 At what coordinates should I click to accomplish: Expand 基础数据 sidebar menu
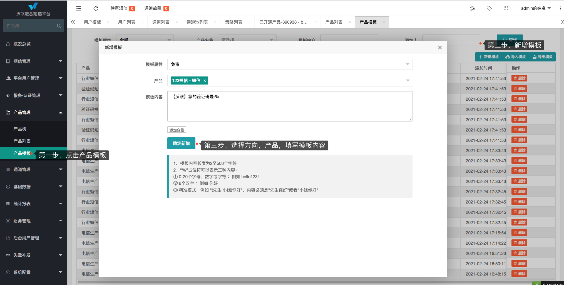33,187
